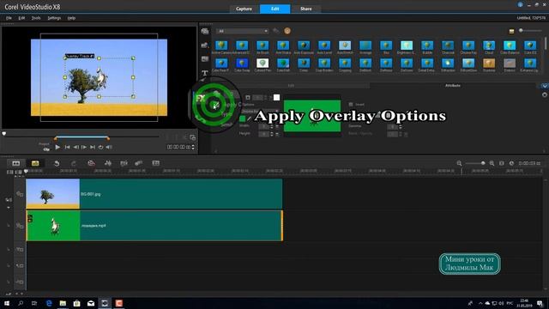Image resolution: width=549 pixels, height=309 pixels.
Task: Choose the AutoSketch filter
Action: click(345, 45)
